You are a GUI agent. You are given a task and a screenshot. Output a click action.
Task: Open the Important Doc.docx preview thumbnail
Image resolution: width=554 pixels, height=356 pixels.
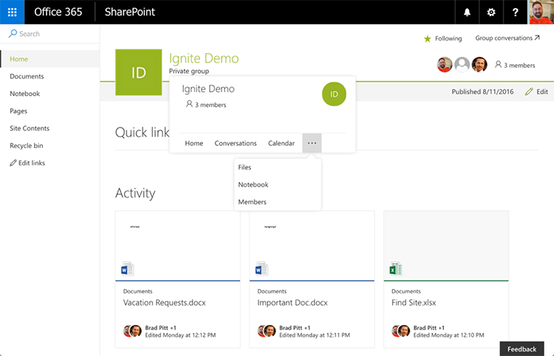click(312, 245)
